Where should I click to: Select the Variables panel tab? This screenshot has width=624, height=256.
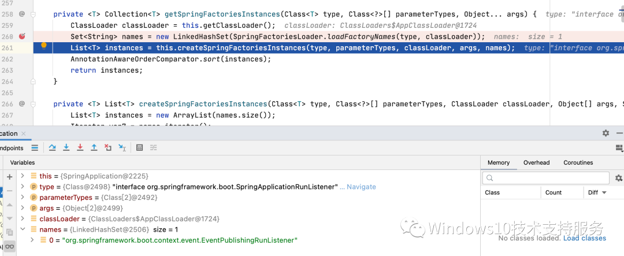(x=23, y=162)
